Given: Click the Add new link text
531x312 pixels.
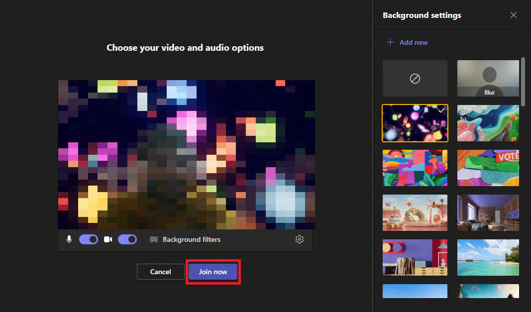Looking at the screenshot, I should 414,42.
